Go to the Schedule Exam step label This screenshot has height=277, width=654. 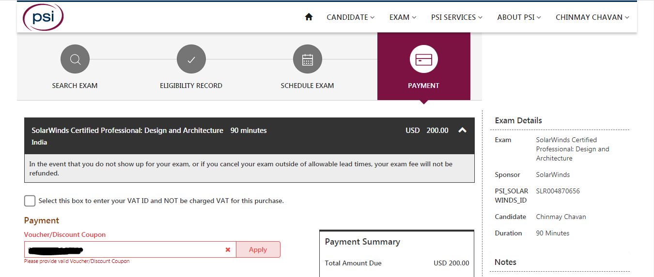(307, 86)
